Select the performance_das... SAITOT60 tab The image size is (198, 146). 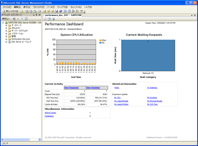click(63, 15)
